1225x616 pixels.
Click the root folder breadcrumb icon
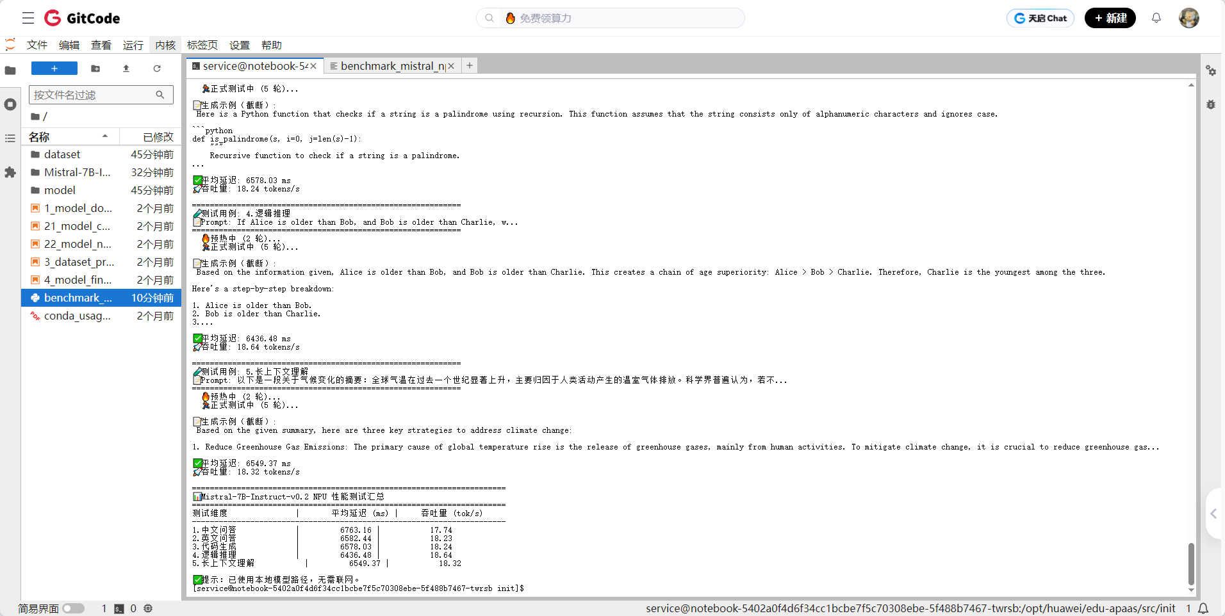click(x=35, y=117)
